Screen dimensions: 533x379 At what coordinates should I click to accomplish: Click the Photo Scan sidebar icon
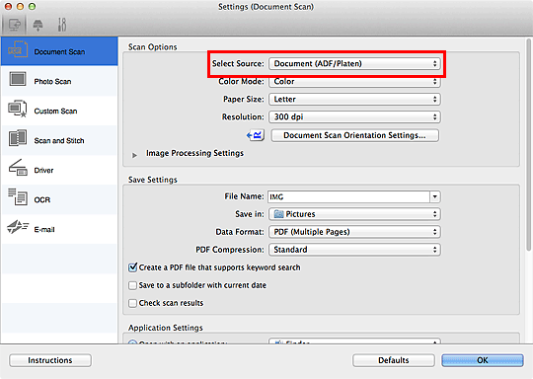tap(18, 79)
